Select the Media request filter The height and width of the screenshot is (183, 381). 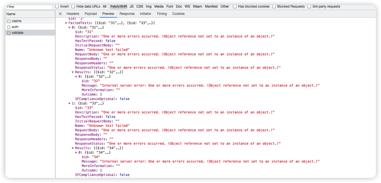[159, 6]
